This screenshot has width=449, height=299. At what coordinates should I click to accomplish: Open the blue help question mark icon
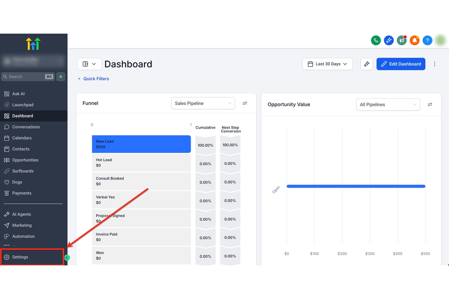[x=427, y=40]
